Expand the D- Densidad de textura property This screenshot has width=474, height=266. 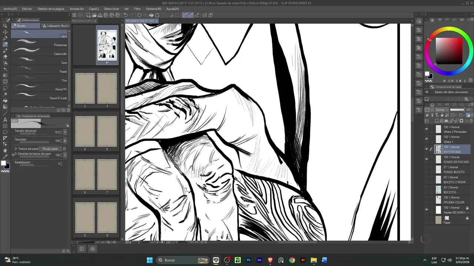click(x=13, y=154)
